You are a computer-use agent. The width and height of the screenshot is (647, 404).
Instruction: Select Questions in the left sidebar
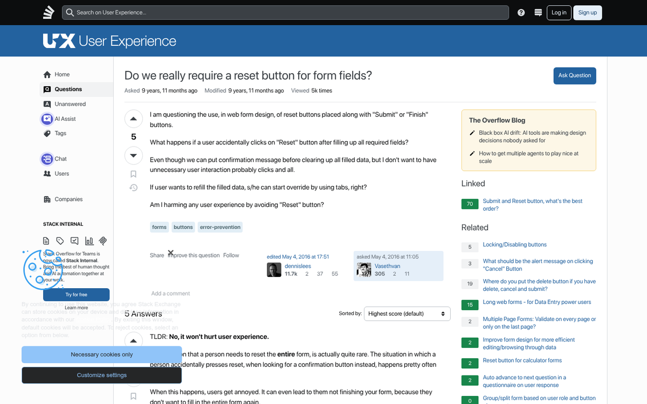tap(67, 89)
